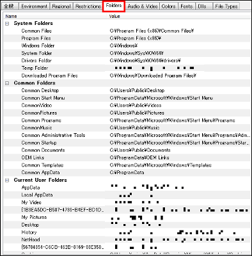Open the Colors tab
This screenshot has width=252, height=256.
[168, 6]
